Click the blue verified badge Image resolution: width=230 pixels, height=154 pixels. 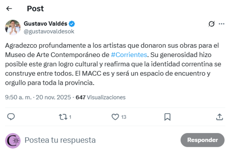[x=72, y=24]
